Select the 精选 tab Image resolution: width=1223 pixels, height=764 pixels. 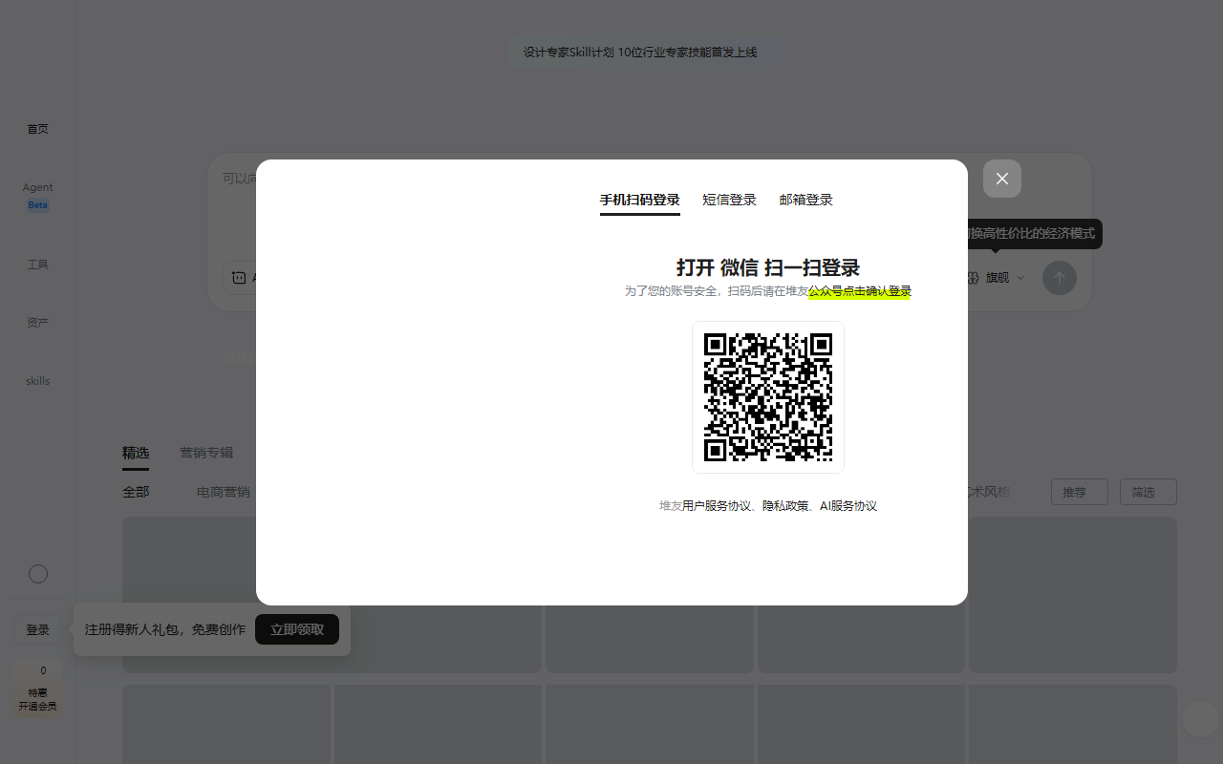pos(136,453)
